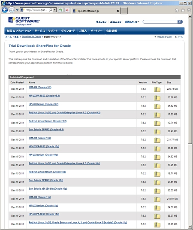Click the vertical scrollbar thumb
The width and height of the screenshot is (193, 230).
[190, 81]
